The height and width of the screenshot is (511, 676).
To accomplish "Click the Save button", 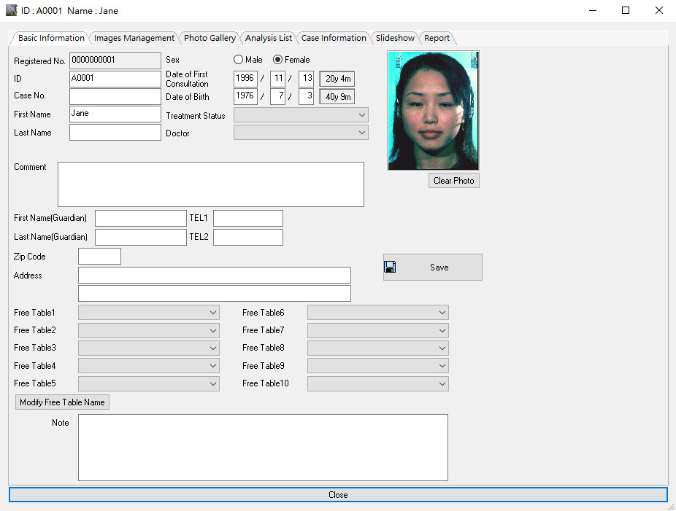I will point(432,267).
